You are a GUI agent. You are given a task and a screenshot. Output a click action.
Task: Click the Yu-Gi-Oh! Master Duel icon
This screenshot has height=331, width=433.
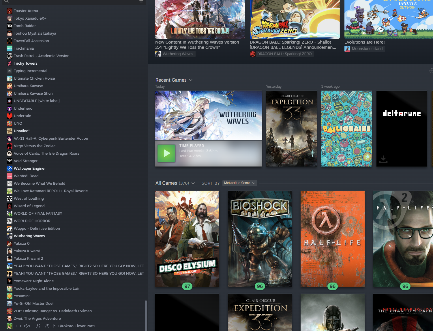(10, 304)
